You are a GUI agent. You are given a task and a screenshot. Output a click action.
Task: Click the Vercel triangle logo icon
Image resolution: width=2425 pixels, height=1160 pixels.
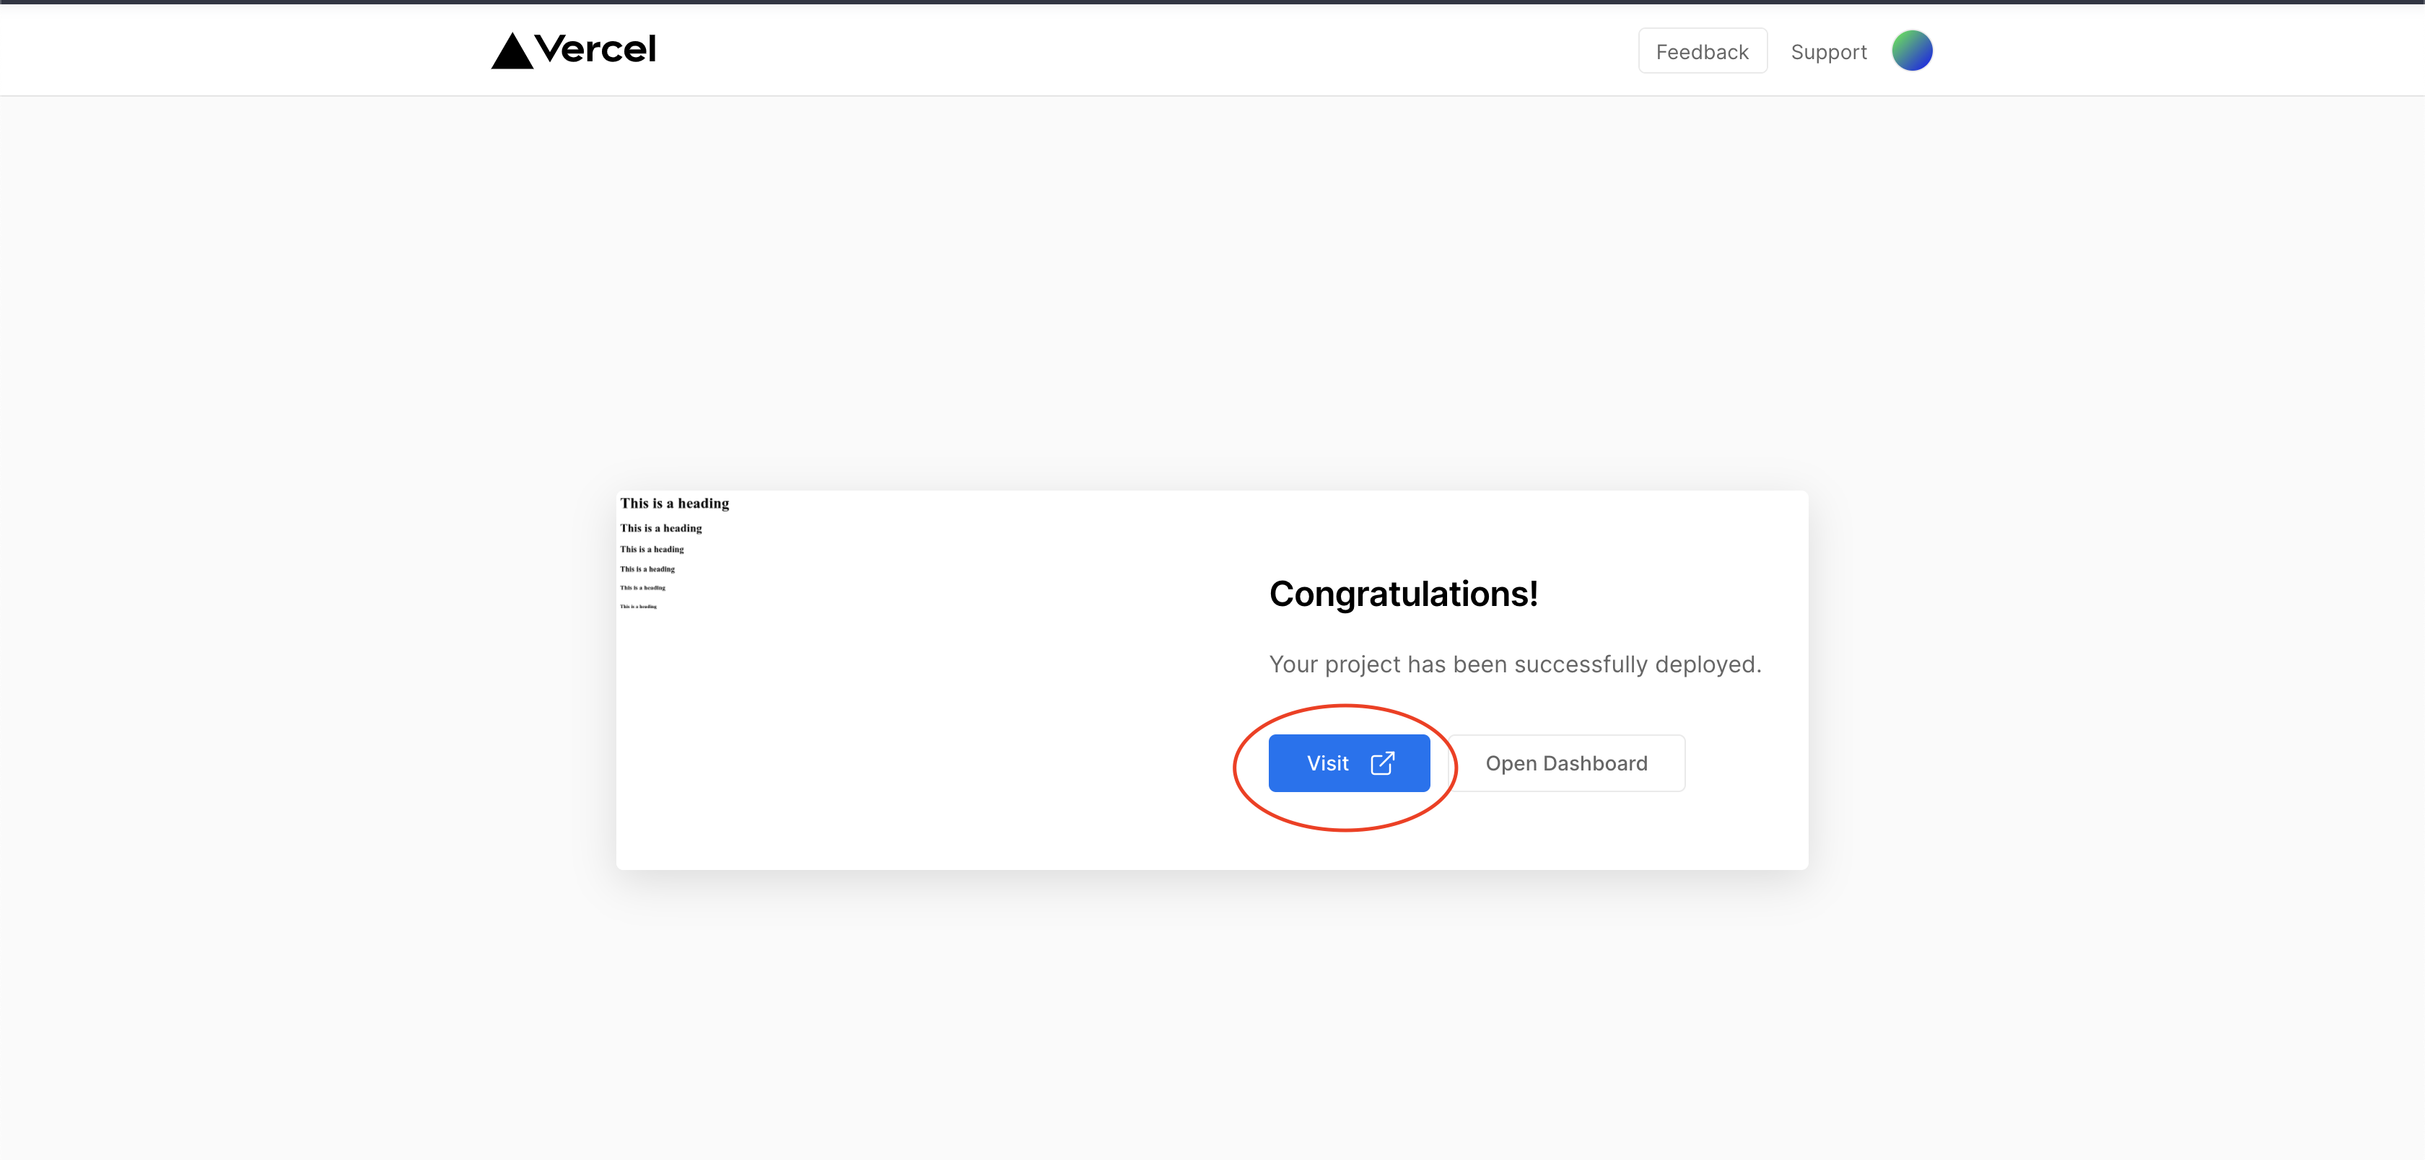point(511,52)
